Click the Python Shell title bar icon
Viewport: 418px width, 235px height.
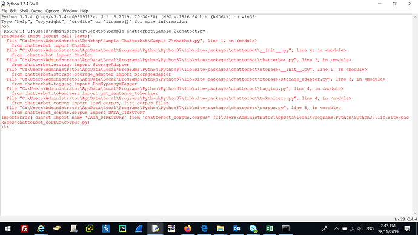[3, 4]
